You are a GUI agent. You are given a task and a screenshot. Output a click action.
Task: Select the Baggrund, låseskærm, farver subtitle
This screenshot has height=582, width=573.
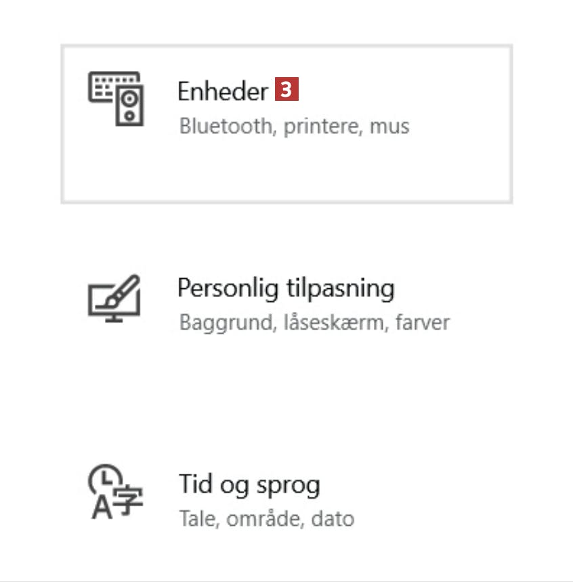(314, 323)
